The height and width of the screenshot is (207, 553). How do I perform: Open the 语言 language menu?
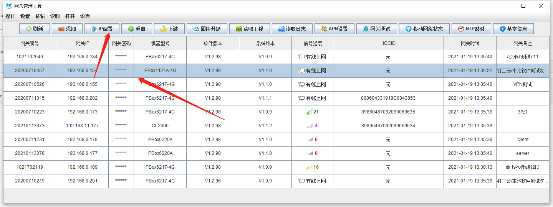(85, 16)
